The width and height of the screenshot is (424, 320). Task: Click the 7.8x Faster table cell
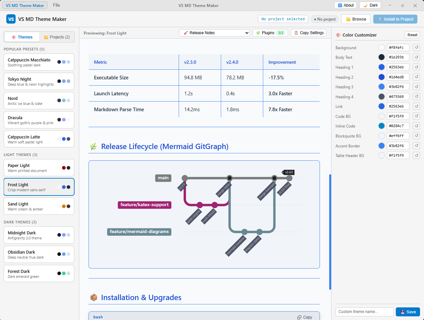pos(291,110)
